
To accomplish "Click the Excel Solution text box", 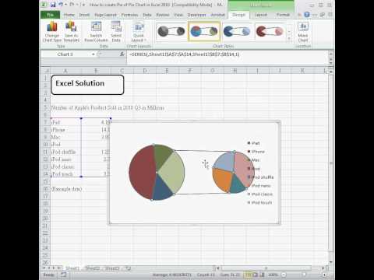I will tap(87, 85).
